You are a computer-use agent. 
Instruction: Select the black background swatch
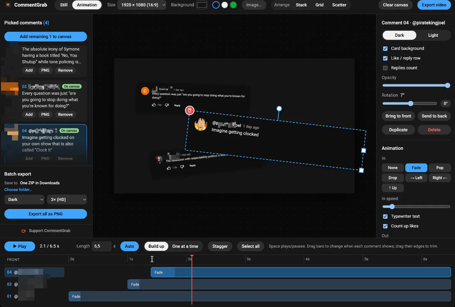pos(202,5)
